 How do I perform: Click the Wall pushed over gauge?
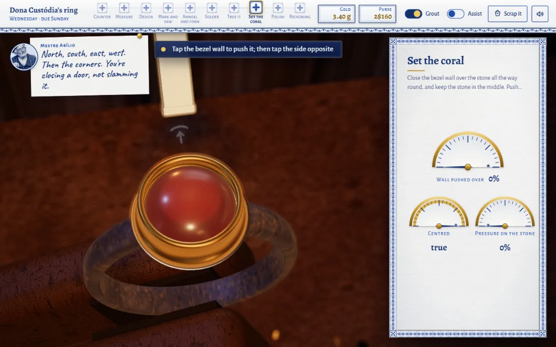(x=467, y=150)
